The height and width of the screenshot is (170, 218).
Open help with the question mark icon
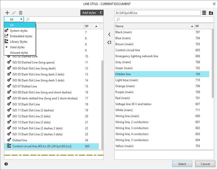(x=6, y=164)
